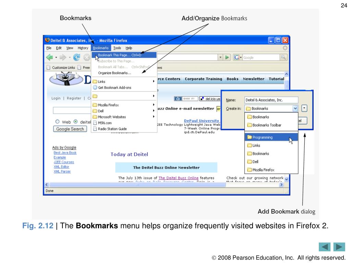
Task: Open the Best Java Book ad link
Action: pyautogui.click(x=65, y=152)
